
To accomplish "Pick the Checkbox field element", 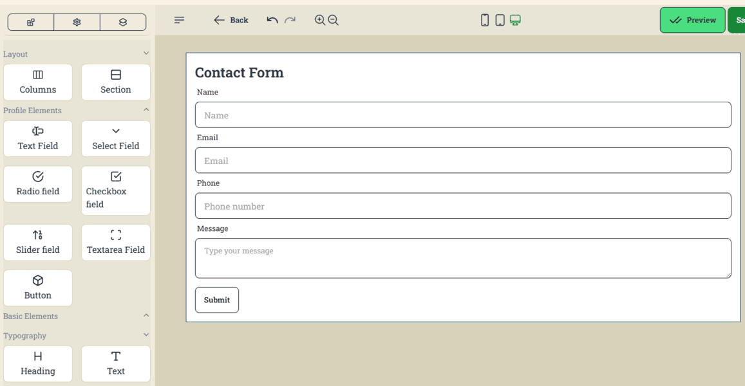I will pos(116,190).
